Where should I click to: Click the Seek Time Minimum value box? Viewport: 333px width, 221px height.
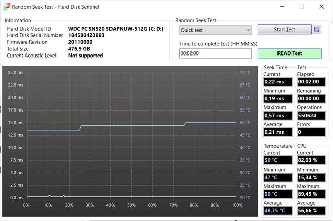277,98
